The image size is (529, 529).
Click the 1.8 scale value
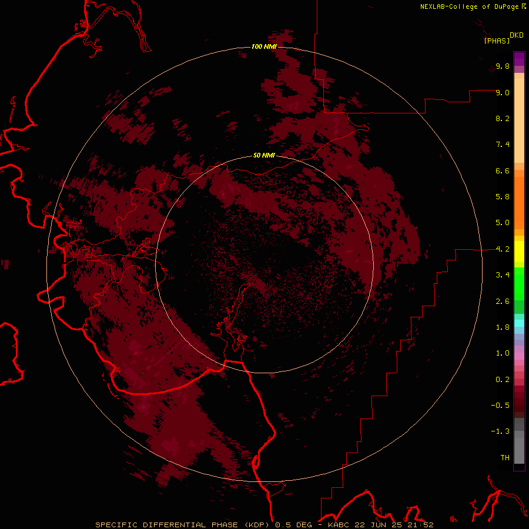click(503, 327)
